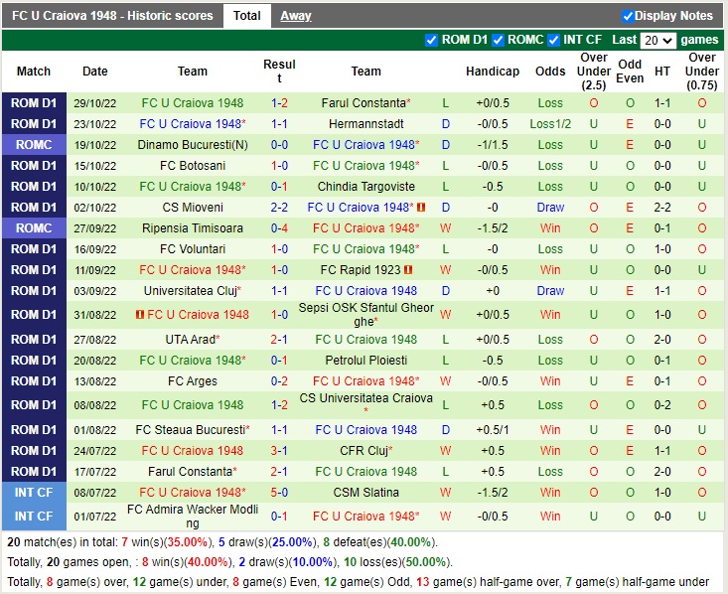Click ROM D1 label on 23/10/22 row
728x594 pixels.
coord(34,124)
